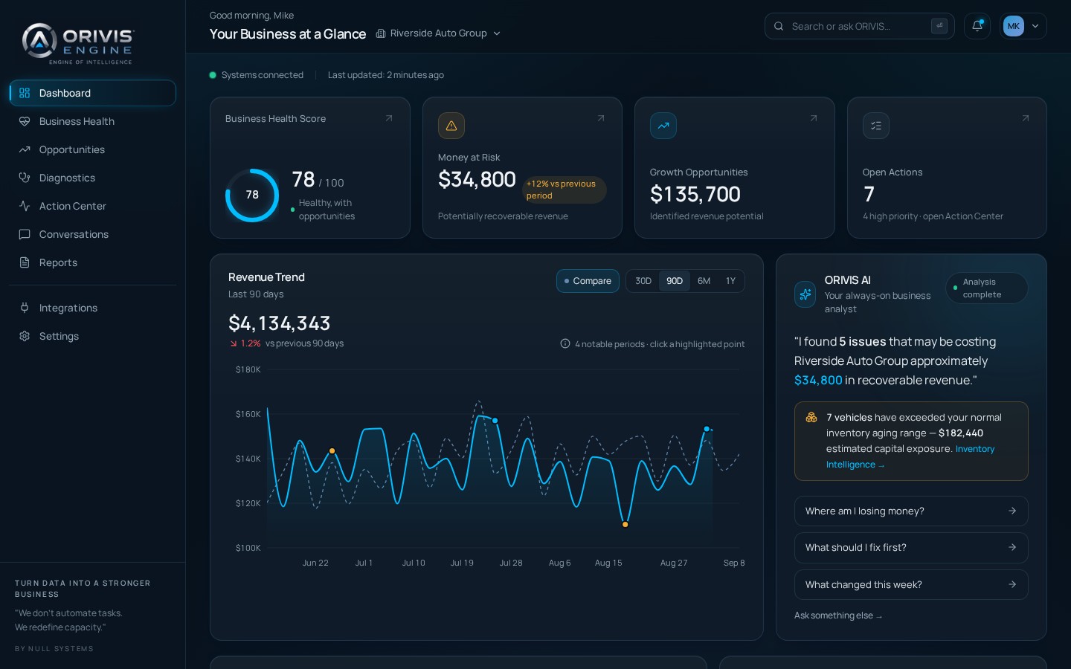Click the 'Analysis complete' status badge
This screenshot has width=1071, height=669.
(x=987, y=288)
